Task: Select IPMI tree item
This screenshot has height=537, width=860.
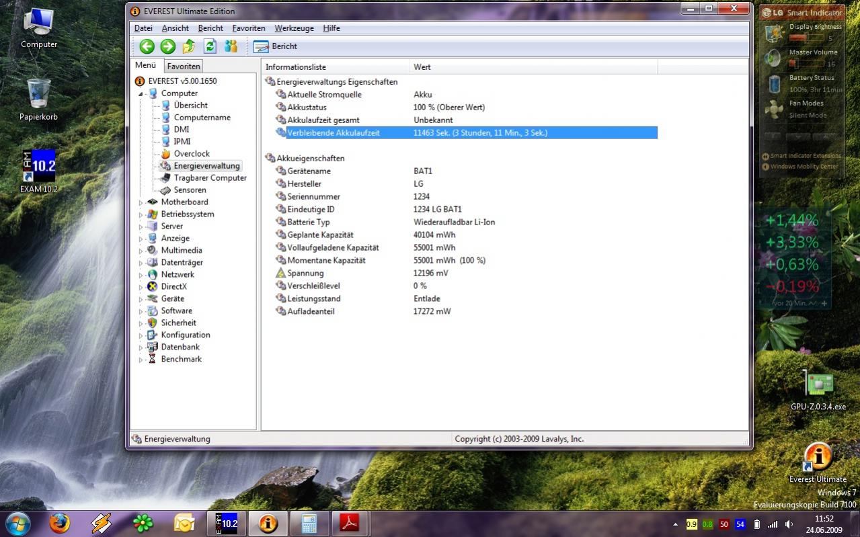Action: click(x=182, y=141)
